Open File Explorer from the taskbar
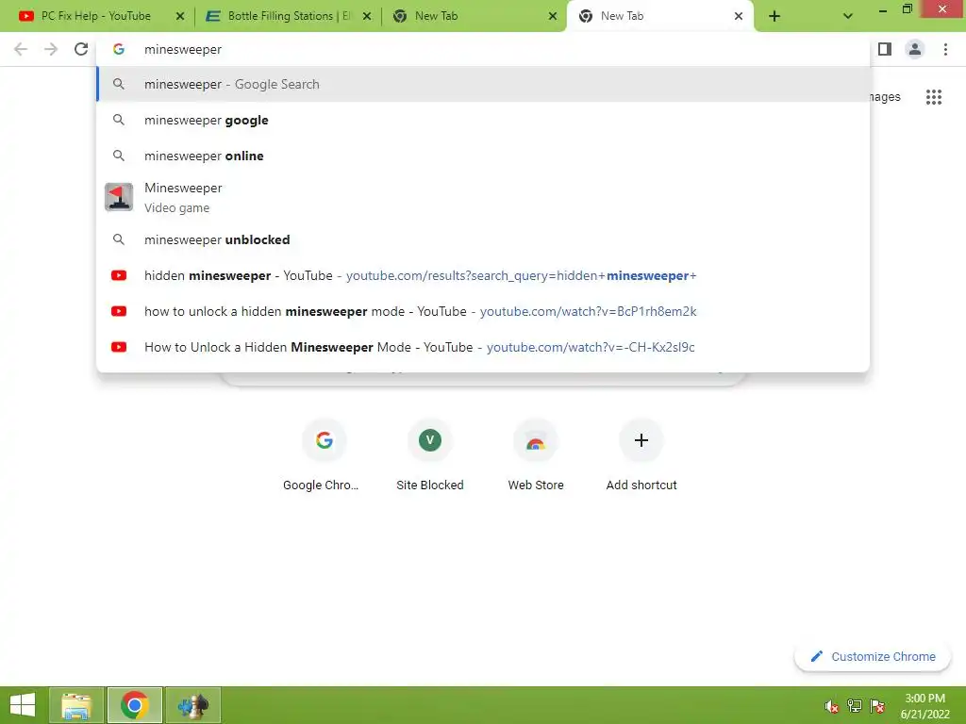 pos(76,705)
